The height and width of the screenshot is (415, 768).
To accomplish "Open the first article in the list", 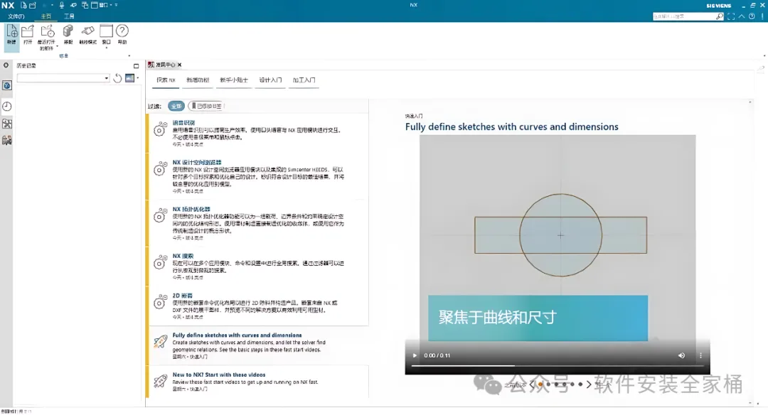I will coord(258,133).
